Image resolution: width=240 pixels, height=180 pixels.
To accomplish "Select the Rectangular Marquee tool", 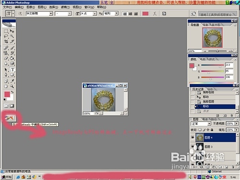I will (6, 31).
